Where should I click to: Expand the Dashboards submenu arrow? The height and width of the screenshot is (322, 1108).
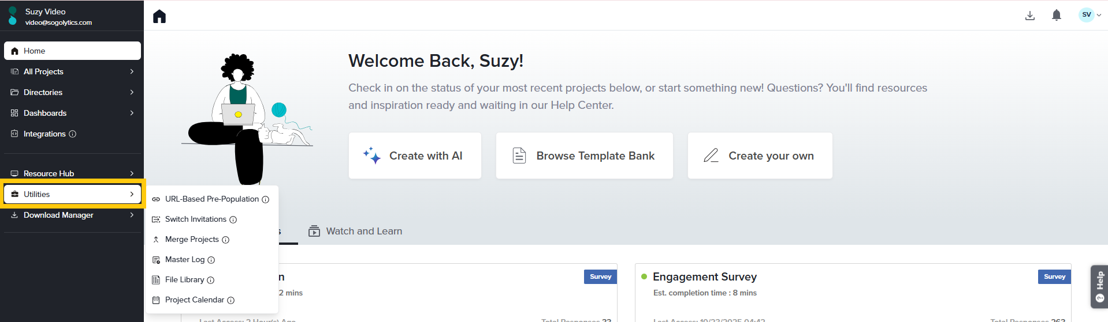(132, 113)
